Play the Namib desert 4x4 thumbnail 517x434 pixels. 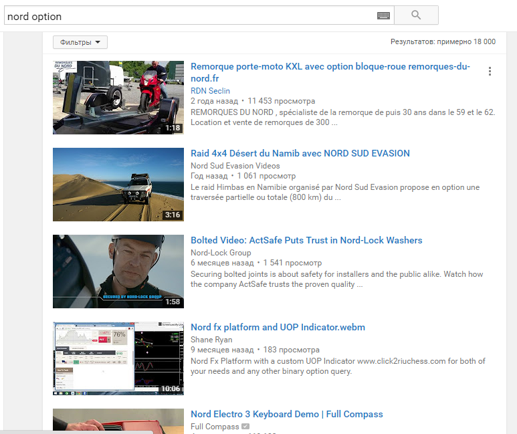tap(118, 185)
